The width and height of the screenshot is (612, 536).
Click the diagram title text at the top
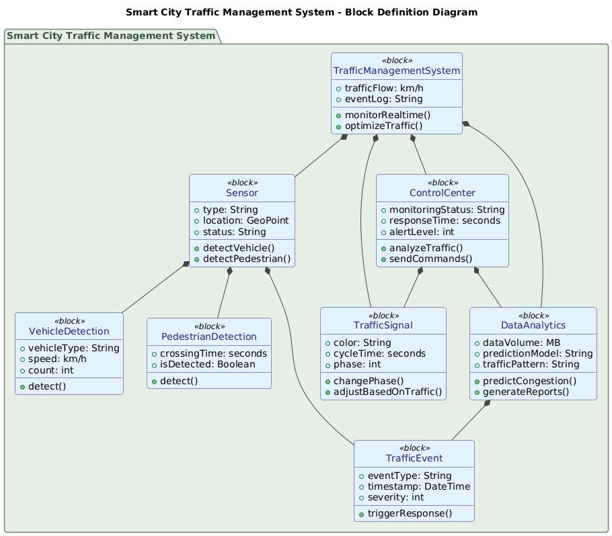306,11
